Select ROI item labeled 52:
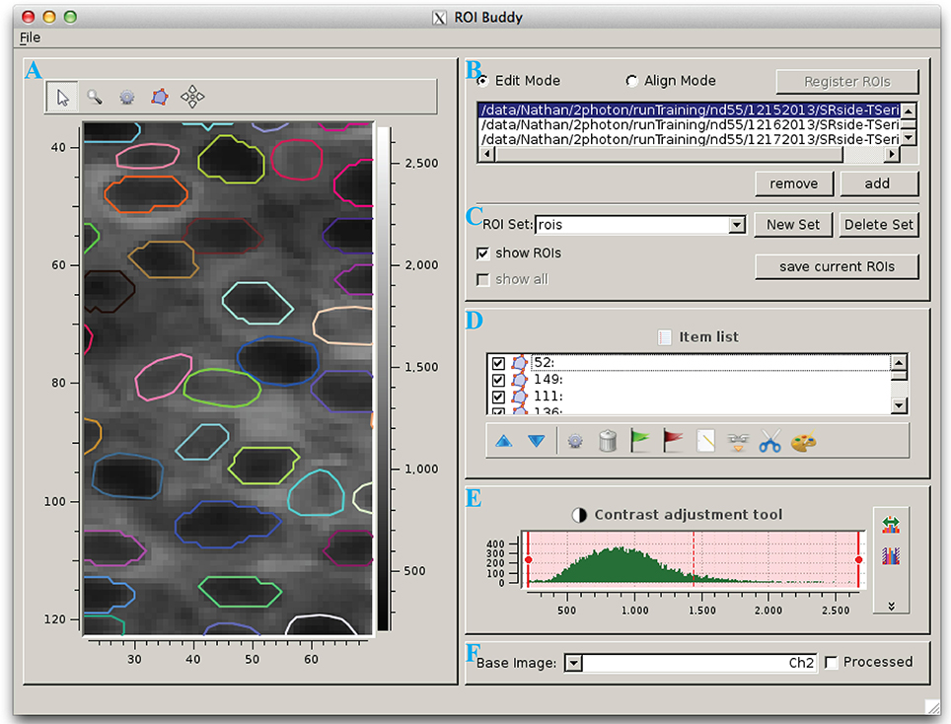This screenshot has height=724, width=951. (711, 363)
